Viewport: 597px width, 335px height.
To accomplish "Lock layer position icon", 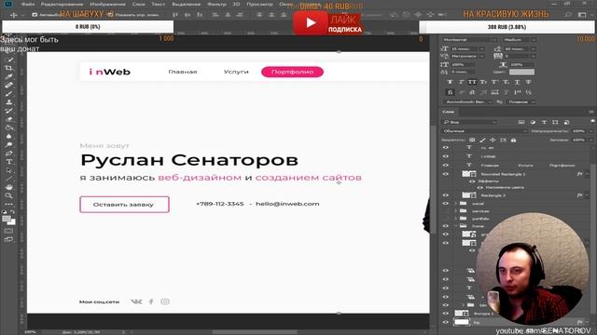I will point(493,141).
